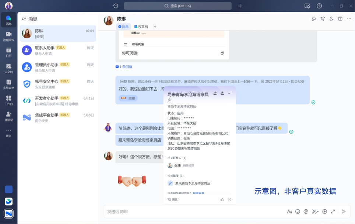This screenshot has height=224, width=355.
Task: Collapse the 消息 list panel toggle
Action: coord(24,19)
